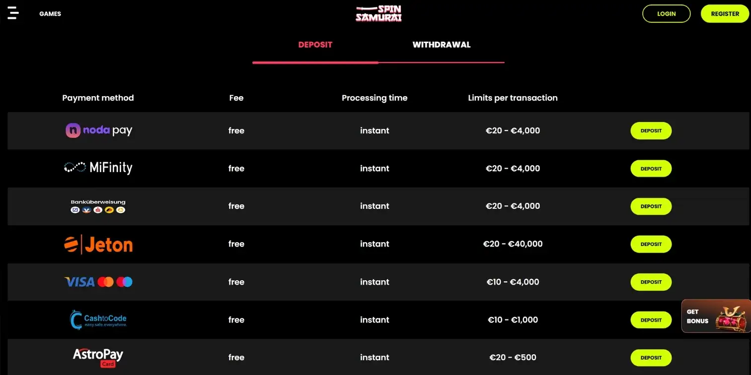Select the CashtoCode logo
751x375 pixels.
click(x=98, y=319)
